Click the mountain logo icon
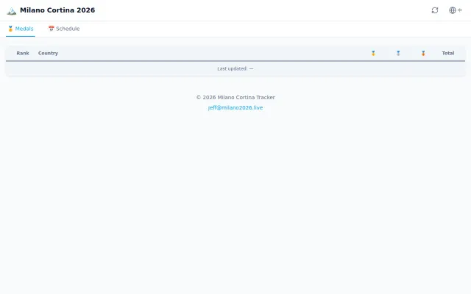The height and width of the screenshot is (294, 471). pos(12,11)
